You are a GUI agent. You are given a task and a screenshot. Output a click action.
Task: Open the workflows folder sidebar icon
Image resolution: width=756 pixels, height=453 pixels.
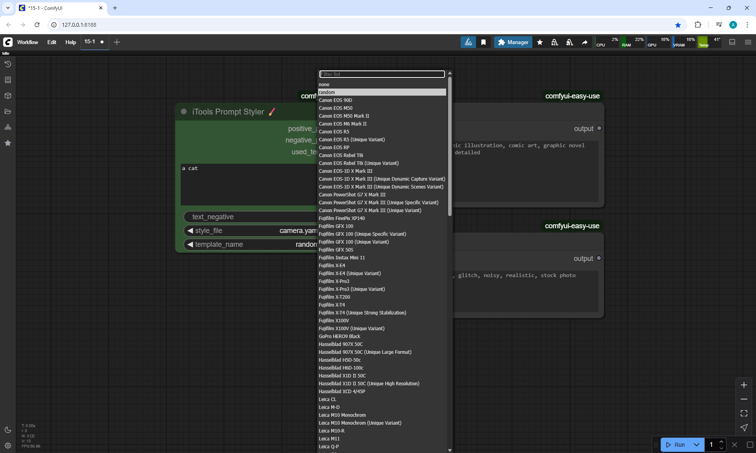(x=7, y=111)
